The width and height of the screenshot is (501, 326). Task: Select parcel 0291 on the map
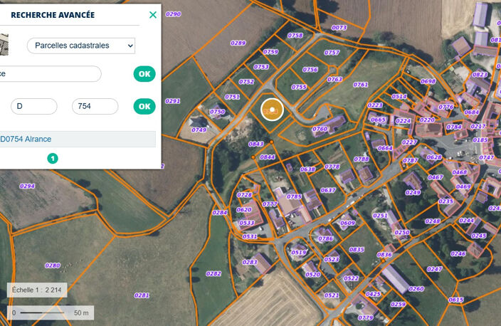click(x=172, y=101)
